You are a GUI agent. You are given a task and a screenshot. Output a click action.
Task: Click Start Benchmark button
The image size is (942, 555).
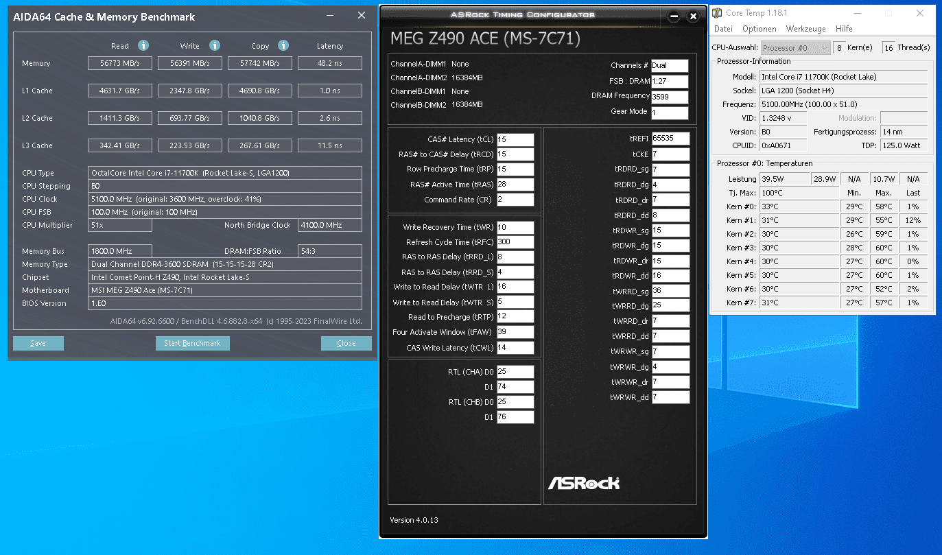(193, 343)
